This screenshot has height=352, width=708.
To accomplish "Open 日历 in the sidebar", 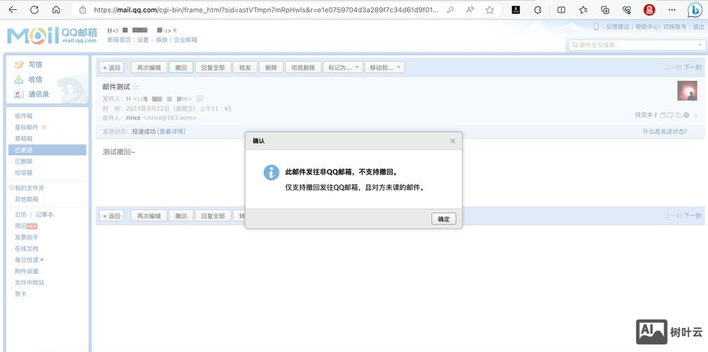I will 21,215.
